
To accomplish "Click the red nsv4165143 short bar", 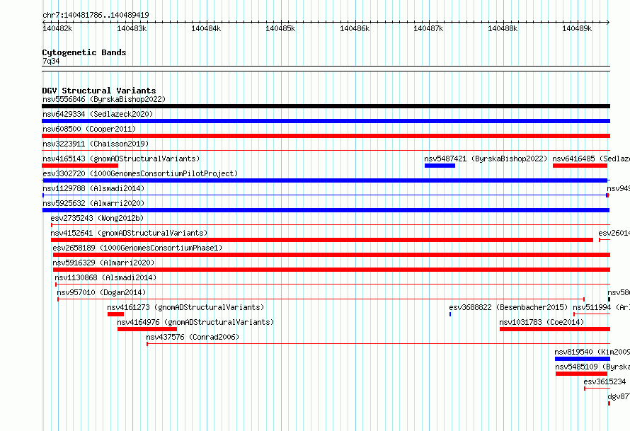I will tap(80, 166).
